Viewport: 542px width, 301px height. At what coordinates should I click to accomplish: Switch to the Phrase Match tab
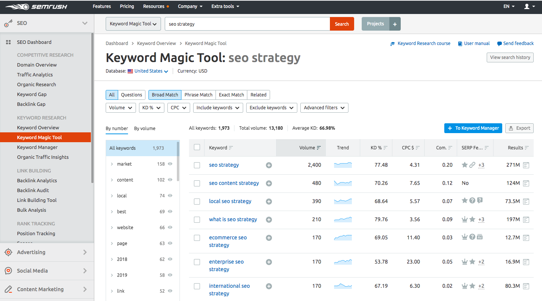click(x=198, y=95)
